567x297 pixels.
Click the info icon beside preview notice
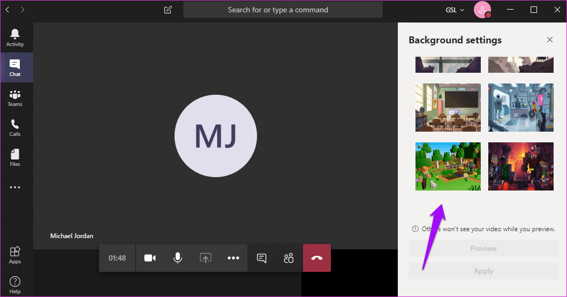point(415,229)
